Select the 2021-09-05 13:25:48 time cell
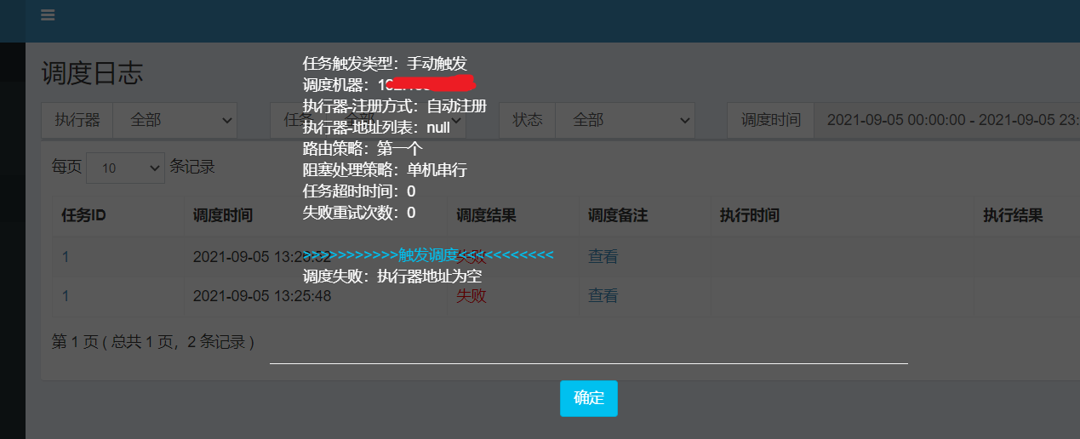 click(262, 296)
